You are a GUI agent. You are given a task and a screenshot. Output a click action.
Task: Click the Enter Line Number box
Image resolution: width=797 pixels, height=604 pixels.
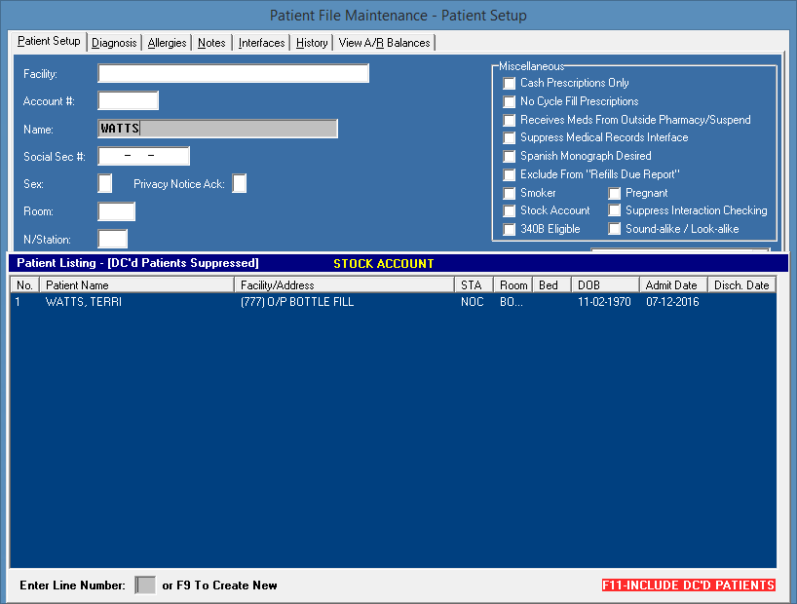(145, 585)
